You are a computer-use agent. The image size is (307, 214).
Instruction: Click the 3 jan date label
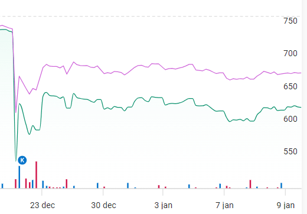click(163, 205)
